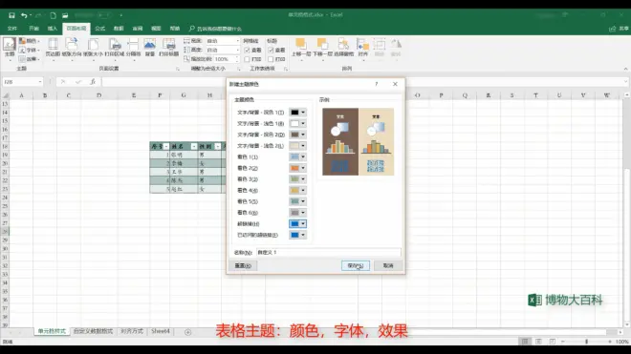Image resolution: width=631 pixels, height=354 pixels.
Task: Click the Undo arrow icon
Action: coord(24,15)
